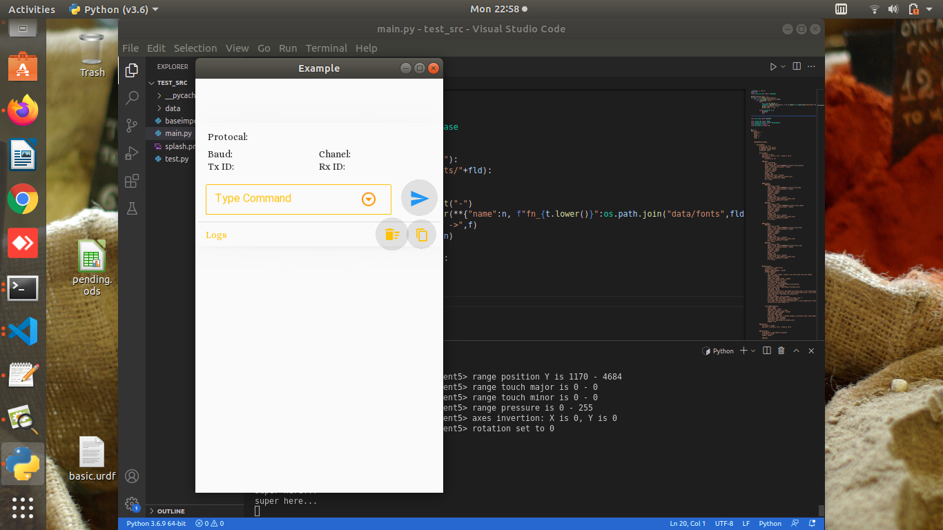Copy logs using the copy icon in Example
Viewport: 943px width, 530px height.
click(421, 234)
